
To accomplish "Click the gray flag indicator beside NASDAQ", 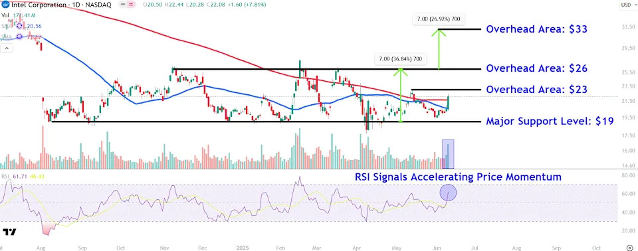I will (x=124, y=5).
